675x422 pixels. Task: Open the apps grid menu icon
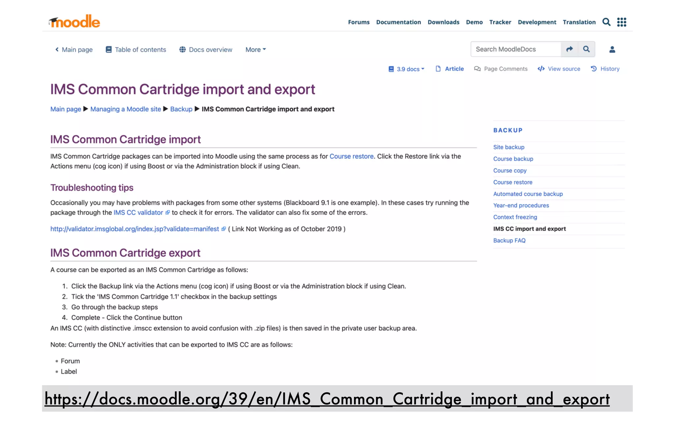[x=622, y=22]
